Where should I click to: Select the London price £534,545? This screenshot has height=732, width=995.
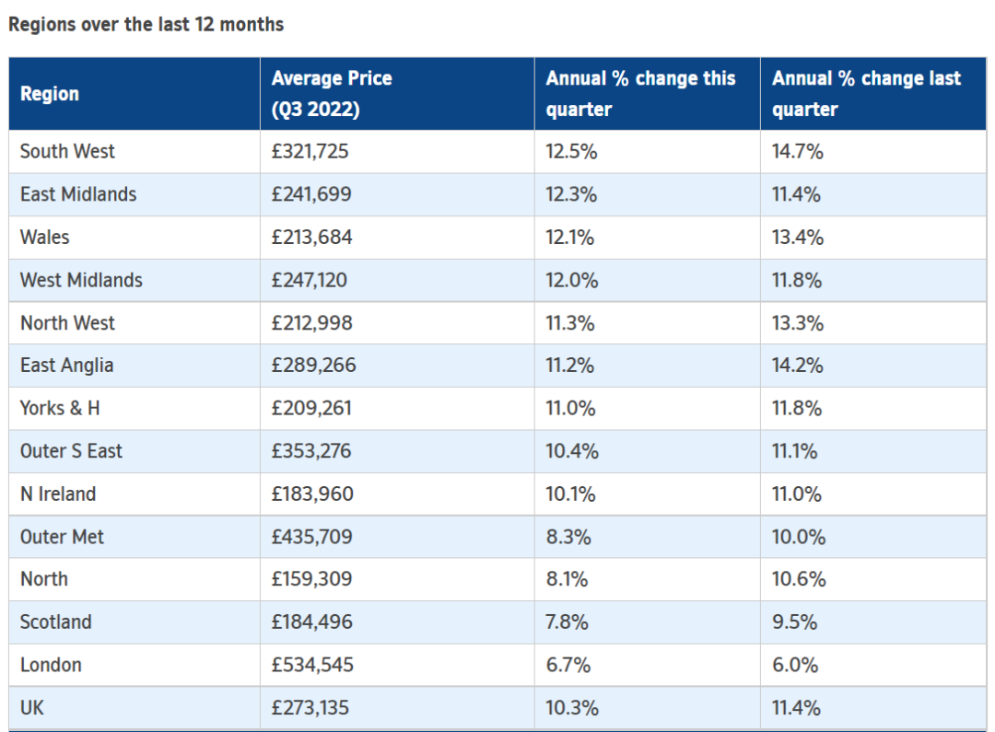(312, 665)
